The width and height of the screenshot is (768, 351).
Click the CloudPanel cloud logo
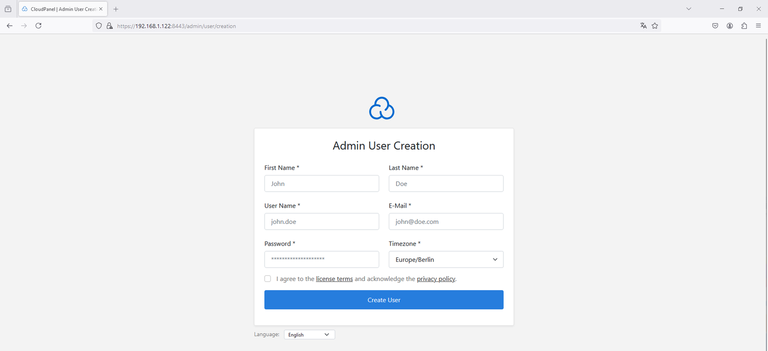pos(382,108)
